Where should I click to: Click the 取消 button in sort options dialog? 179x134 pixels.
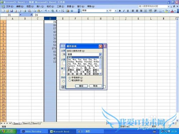click(x=96, y=86)
